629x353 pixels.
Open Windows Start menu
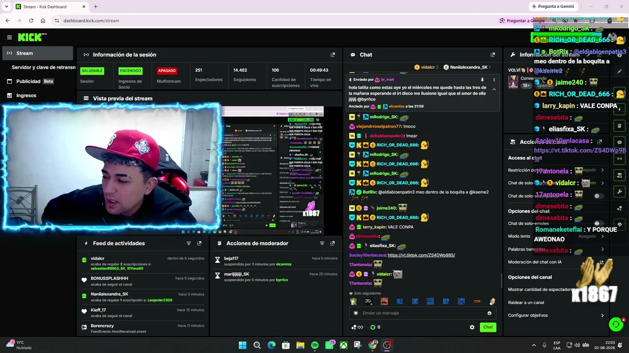pos(242,345)
